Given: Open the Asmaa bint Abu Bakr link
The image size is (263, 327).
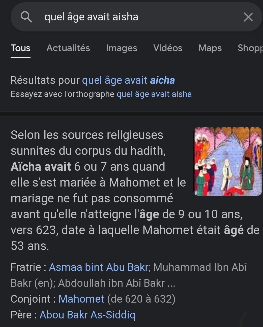Looking at the screenshot, I should [x=98, y=267].
